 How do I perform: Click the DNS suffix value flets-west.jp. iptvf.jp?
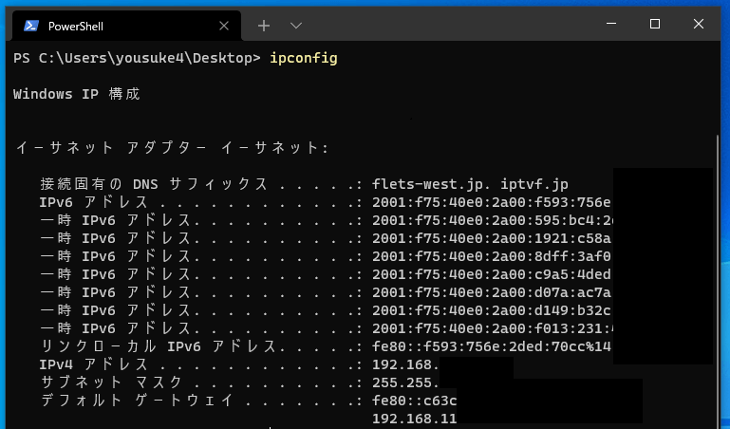(470, 184)
